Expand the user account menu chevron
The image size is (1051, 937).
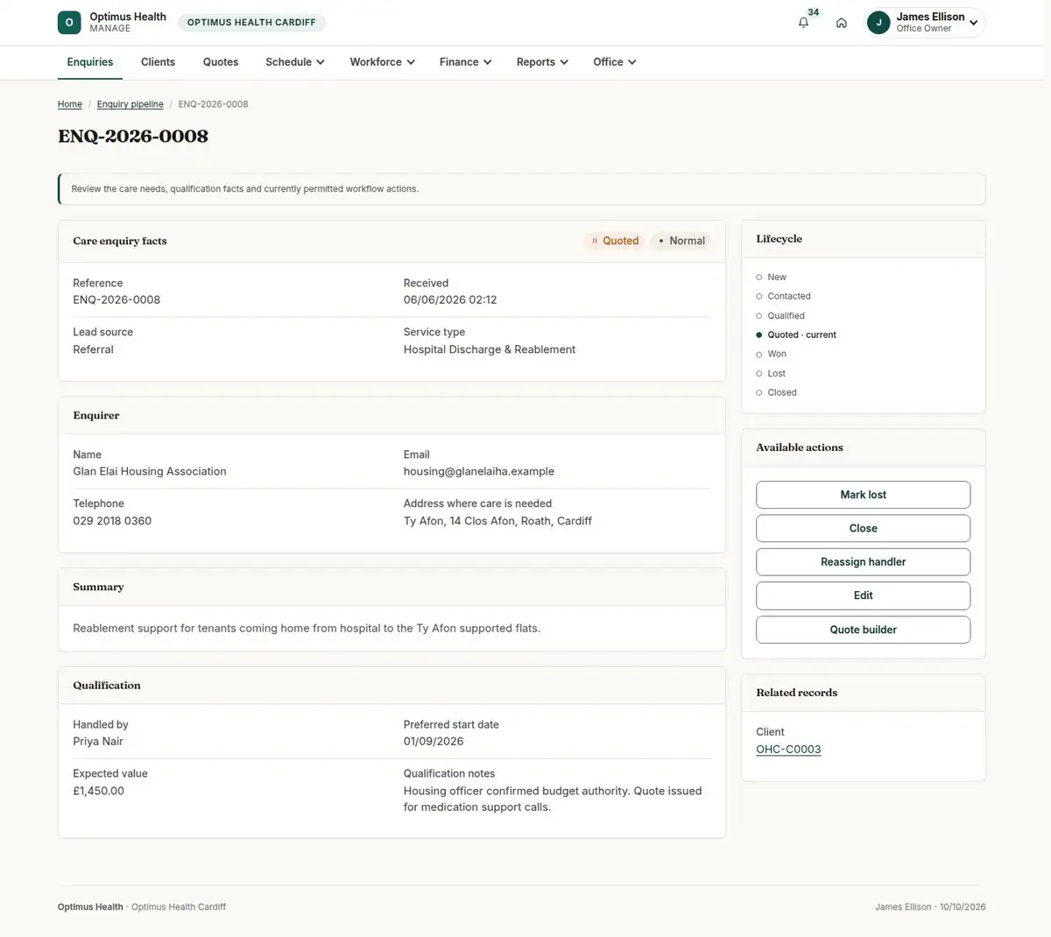973,23
